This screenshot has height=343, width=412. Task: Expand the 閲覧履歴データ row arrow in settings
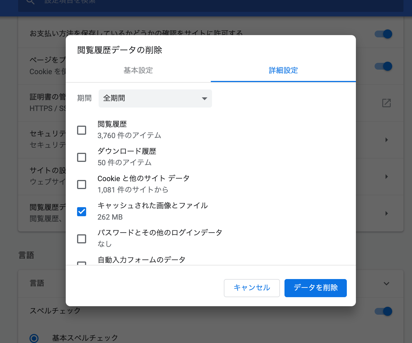click(x=386, y=213)
